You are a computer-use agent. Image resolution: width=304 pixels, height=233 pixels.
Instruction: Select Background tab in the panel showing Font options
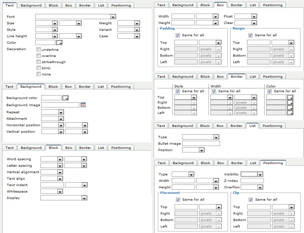point(31,6)
